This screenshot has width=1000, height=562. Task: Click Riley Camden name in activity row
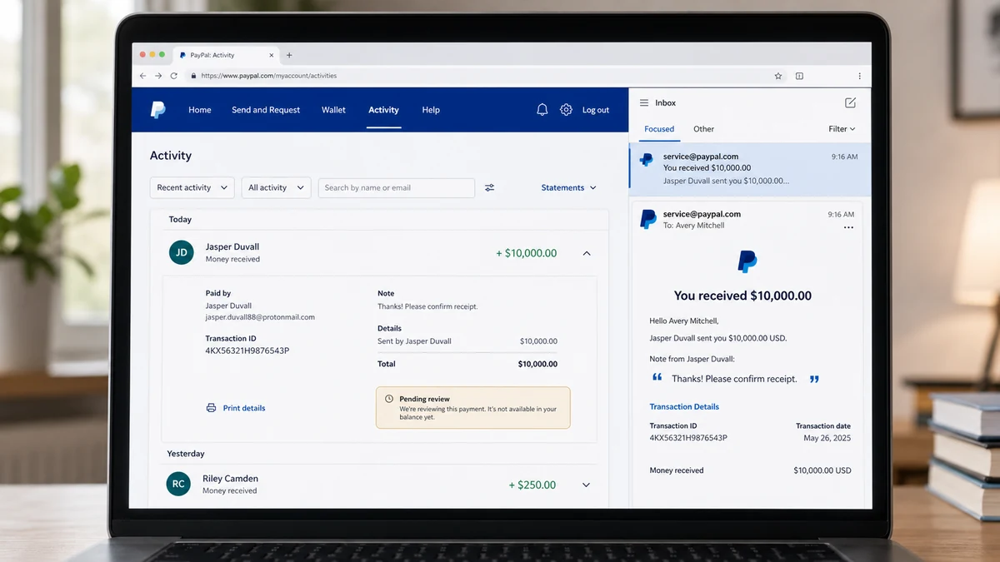pos(230,479)
